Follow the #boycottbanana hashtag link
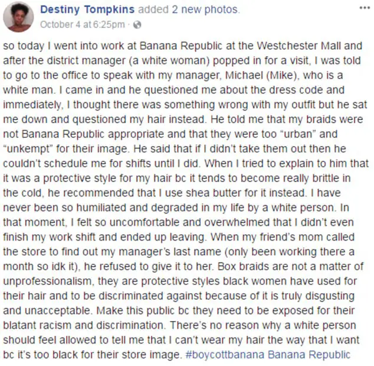This screenshot has height=366, width=374. (224, 355)
